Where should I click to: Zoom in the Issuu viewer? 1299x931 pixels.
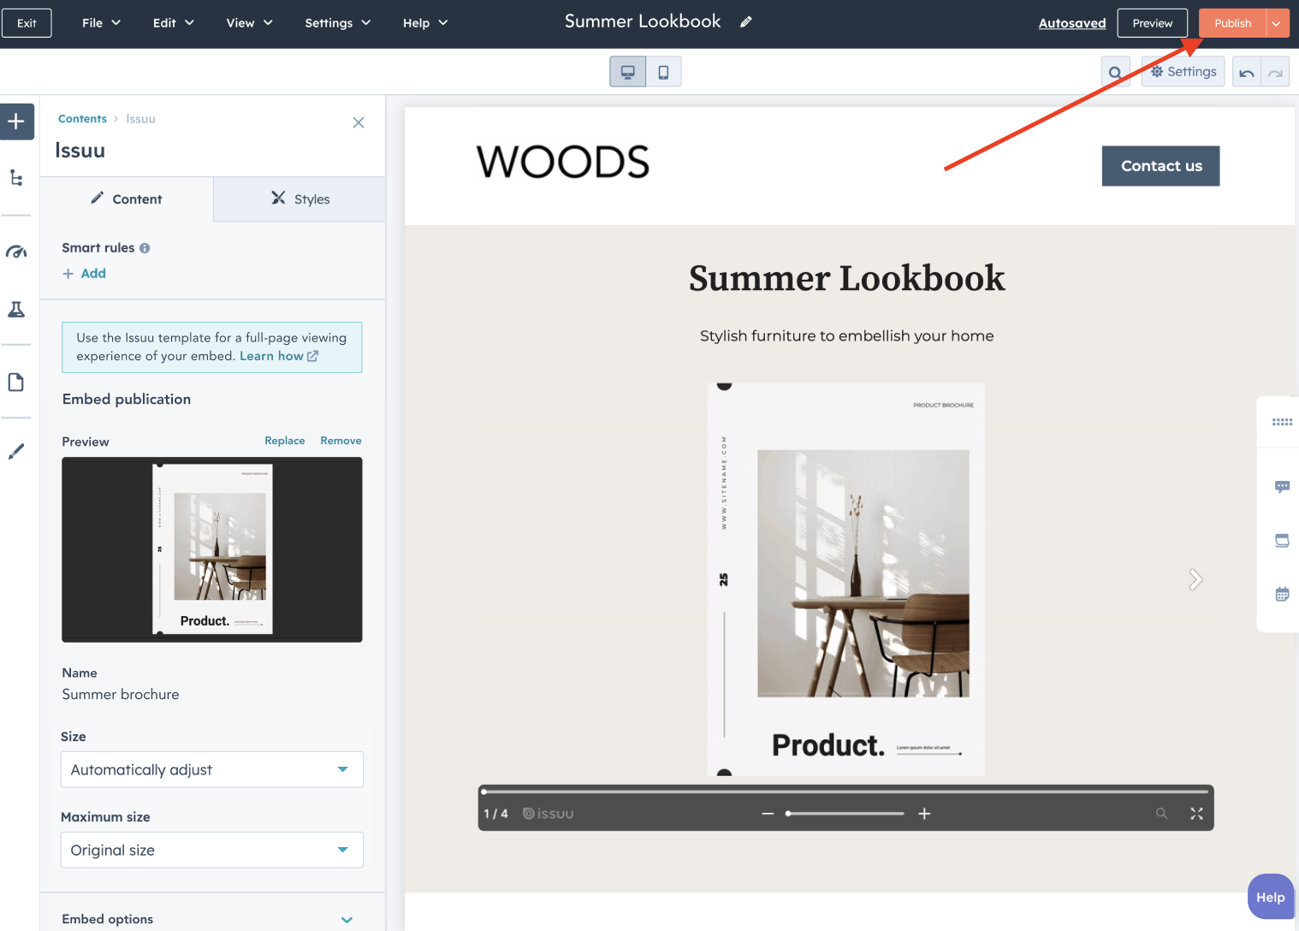pos(924,814)
